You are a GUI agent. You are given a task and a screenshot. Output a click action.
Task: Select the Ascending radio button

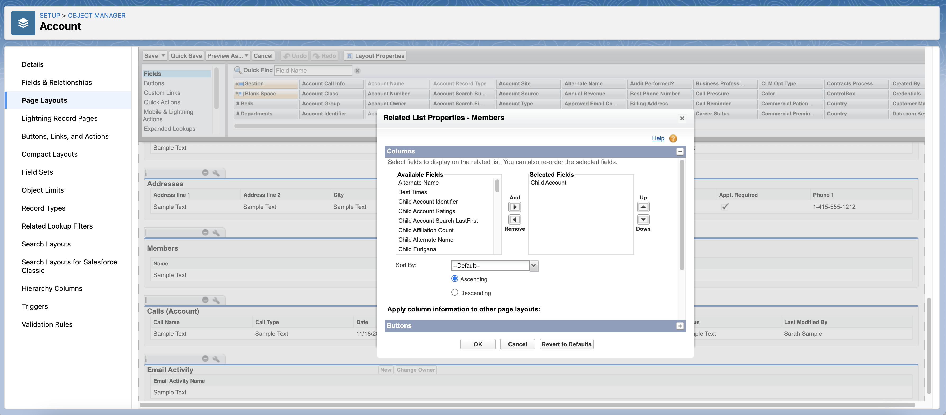[455, 279]
